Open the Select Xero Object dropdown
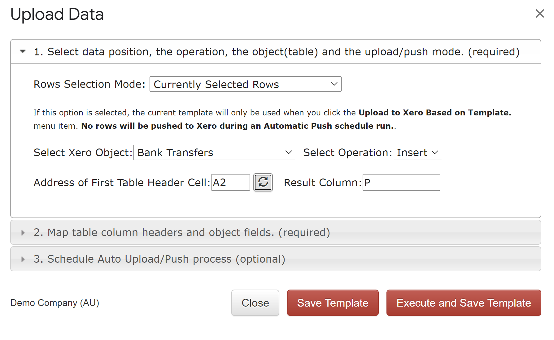The image size is (554, 340). 215,153
